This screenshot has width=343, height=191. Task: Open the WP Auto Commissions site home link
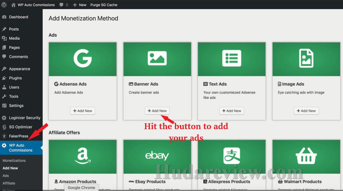tap(33, 5)
